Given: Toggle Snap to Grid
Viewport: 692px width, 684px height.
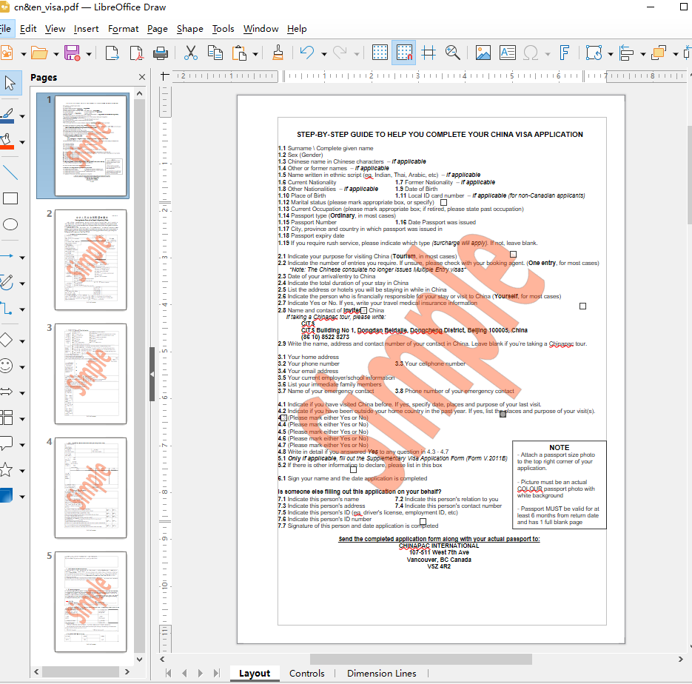Looking at the screenshot, I should pyautogui.click(x=404, y=53).
